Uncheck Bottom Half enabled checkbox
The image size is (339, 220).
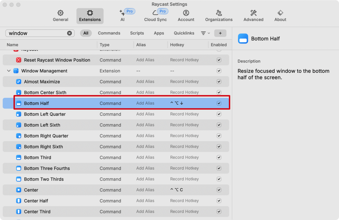(219, 103)
